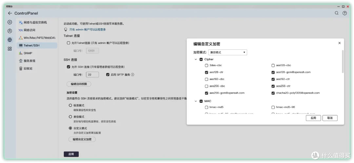Check the 3des-cbc cipher
Image resolution: width=354 pixels, height=163 pixels.
tap(206, 65)
